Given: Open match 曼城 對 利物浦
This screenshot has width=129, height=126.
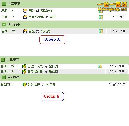Looking at the screenshot, I should tap(39, 31).
